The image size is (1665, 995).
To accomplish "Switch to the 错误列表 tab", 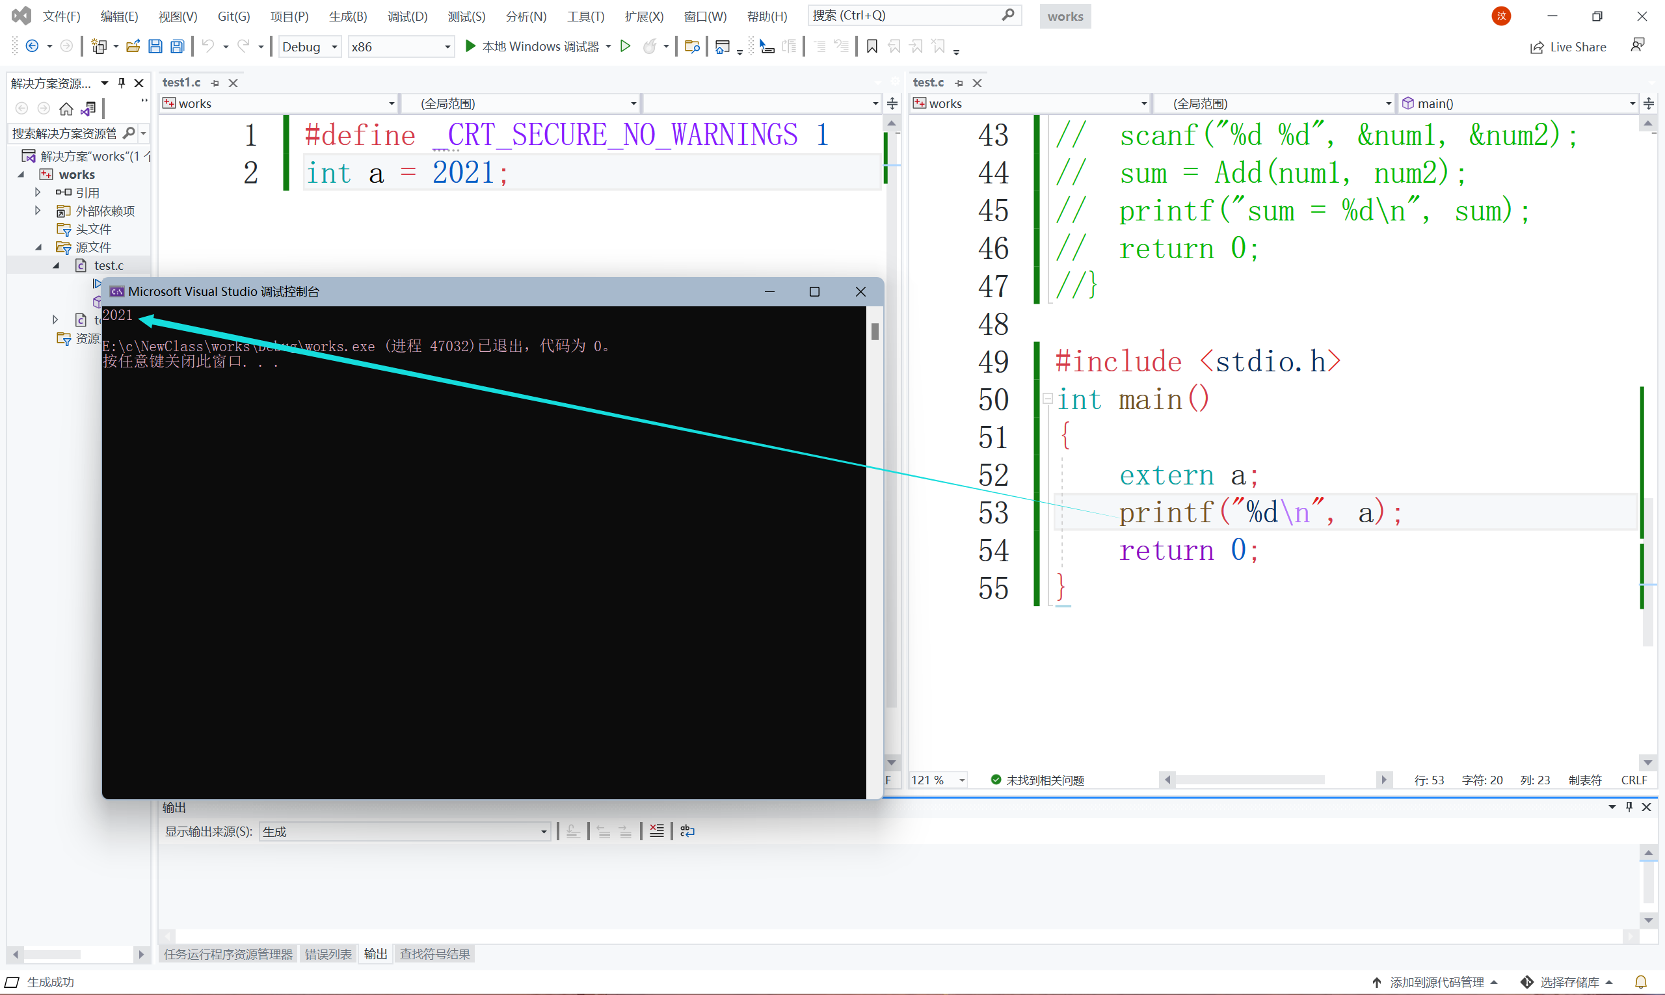I will click(x=328, y=954).
